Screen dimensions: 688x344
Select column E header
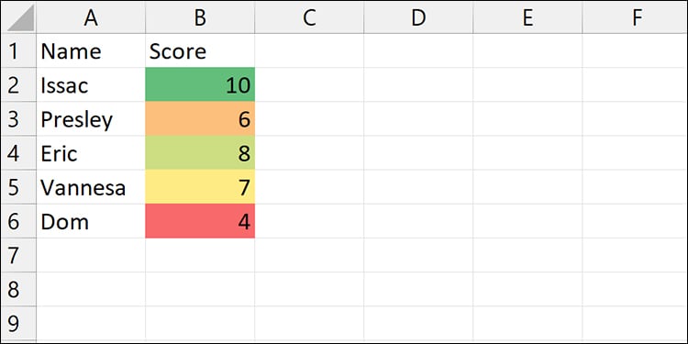527,17
